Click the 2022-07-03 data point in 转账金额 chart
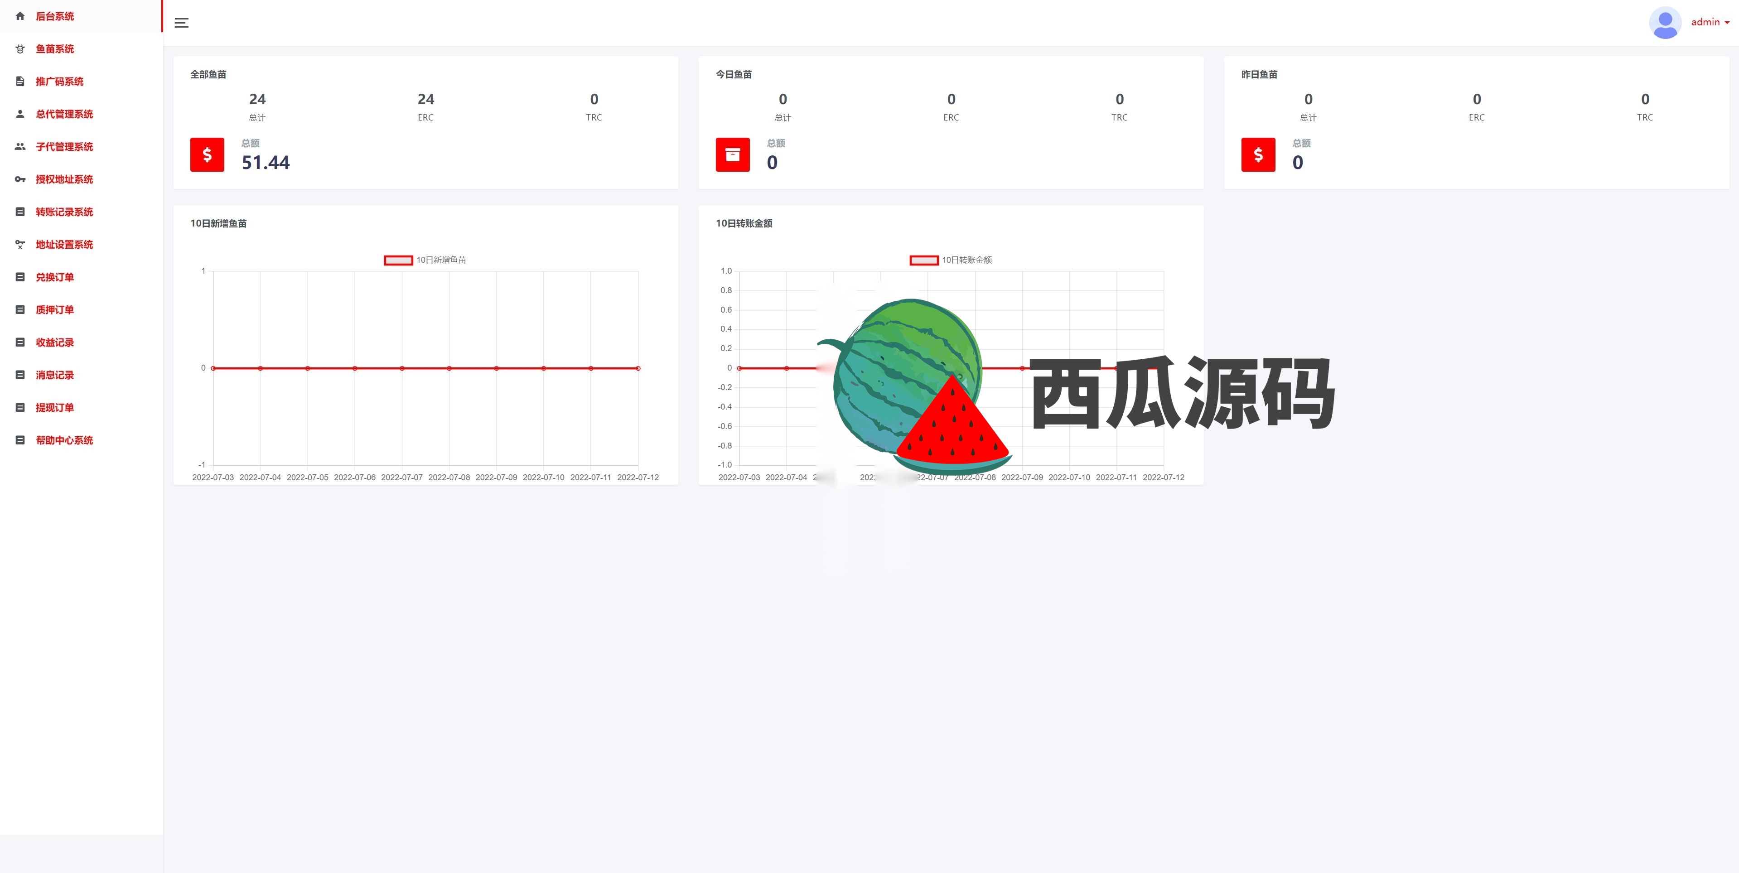This screenshot has height=873, width=1739. pos(739,368)
